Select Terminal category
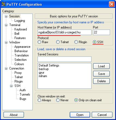The image size is (116, 120). point(15,25)
